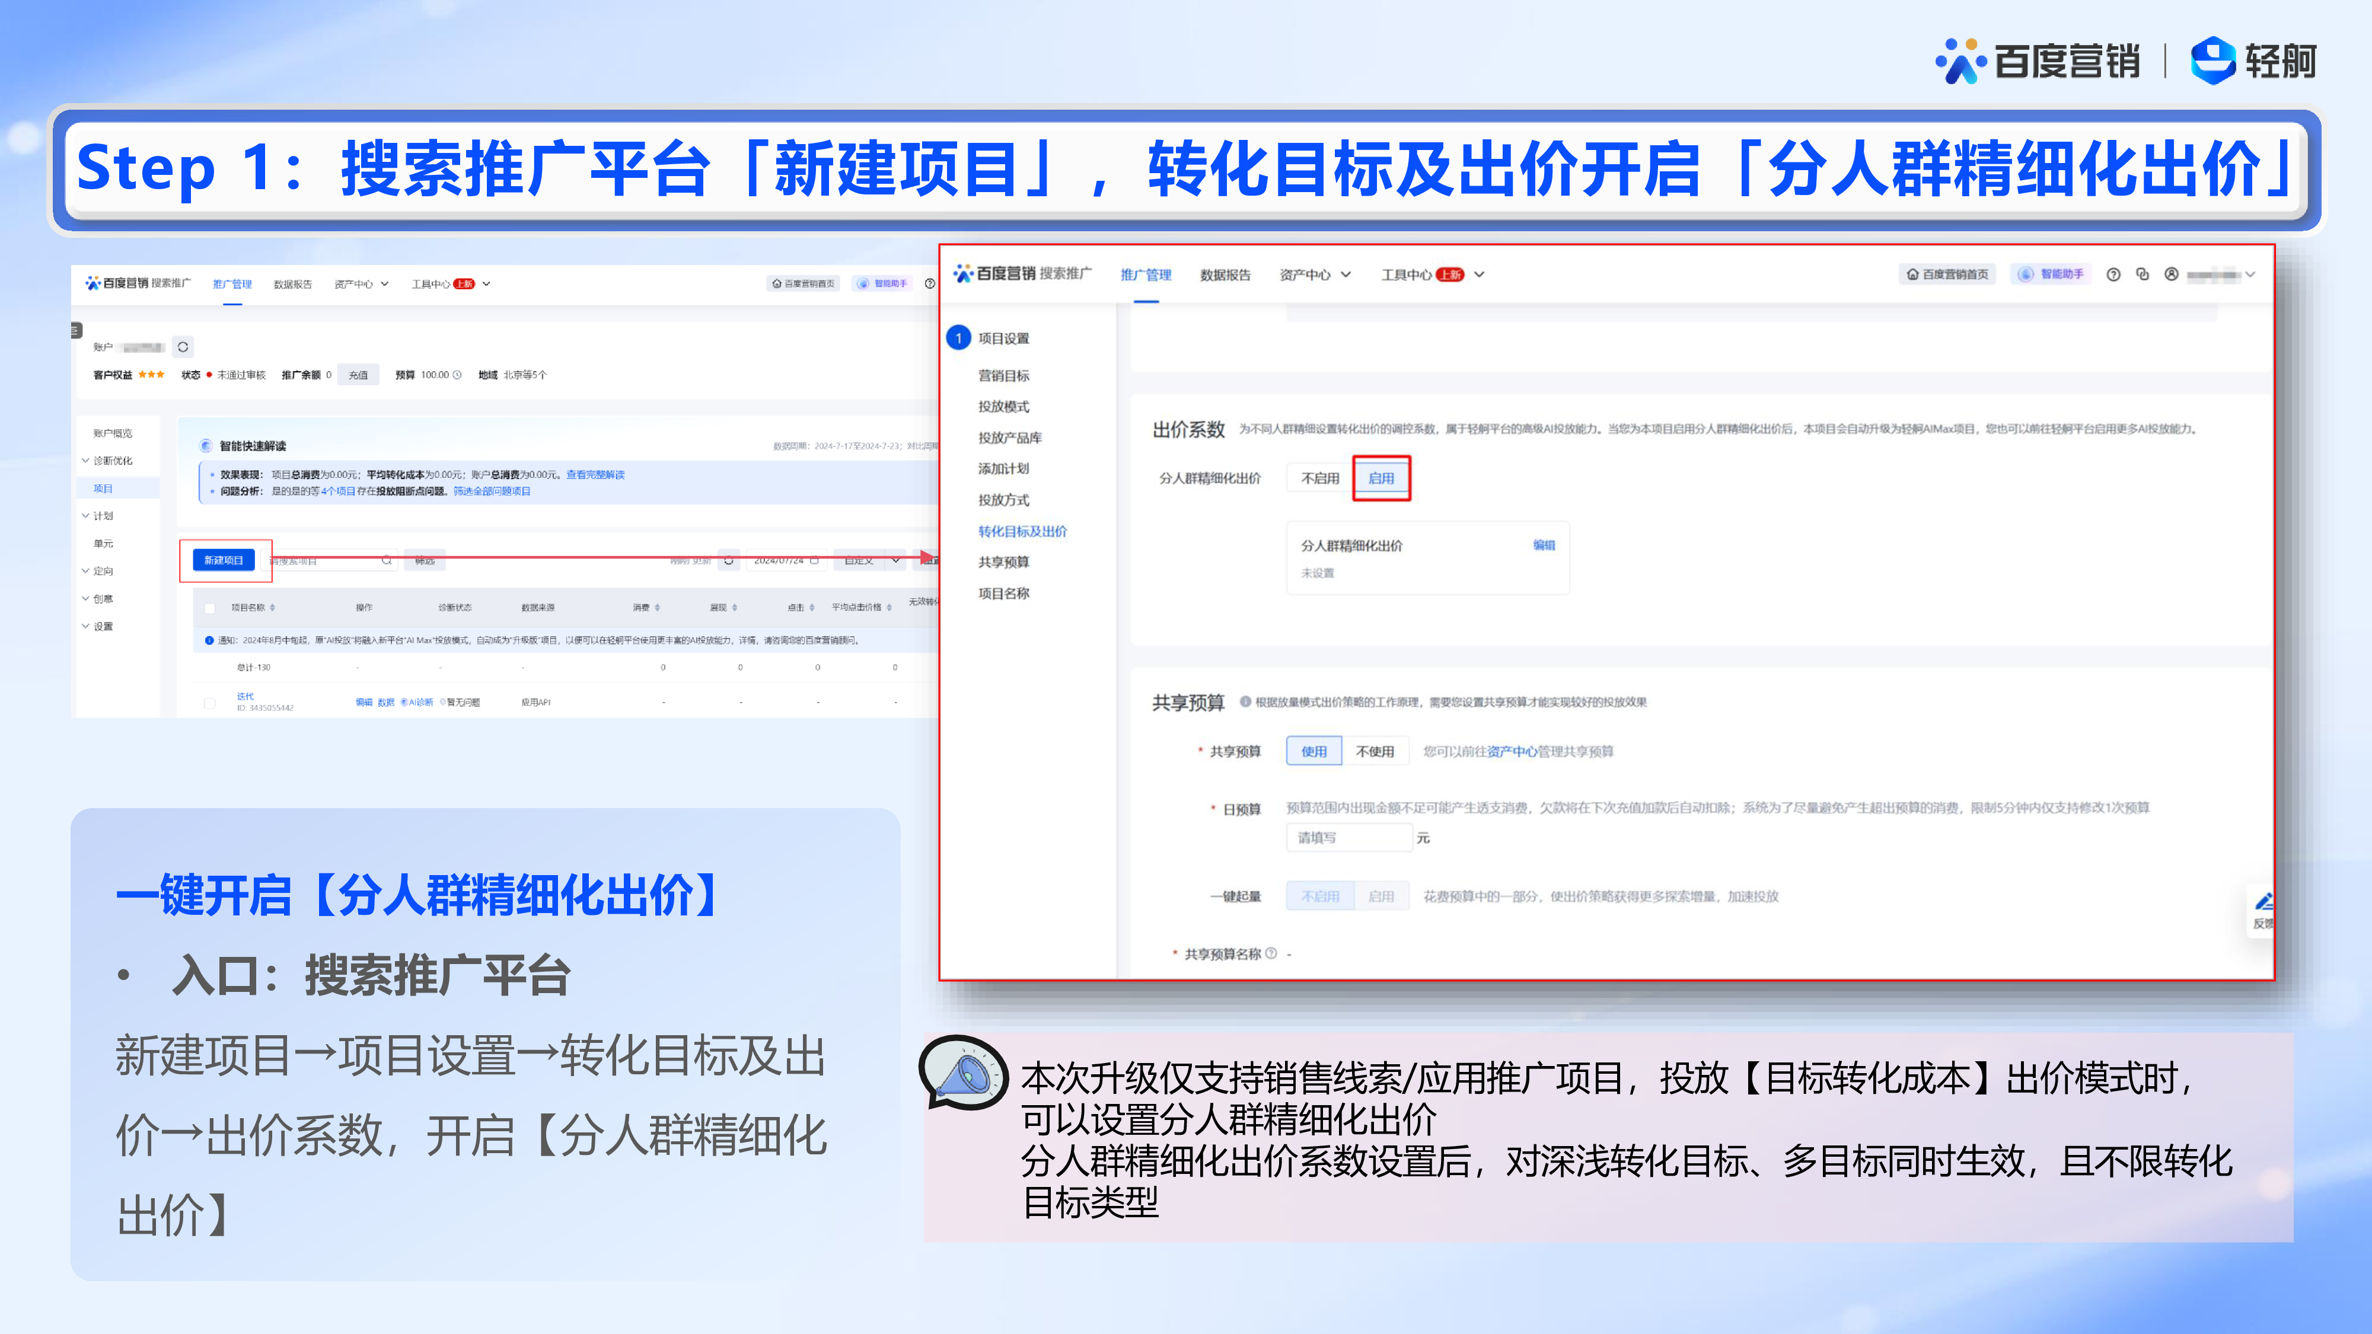Tick the checkbox for project 迭代
The height and width of the screenshot is (1334, 2372).
[209, 703]
